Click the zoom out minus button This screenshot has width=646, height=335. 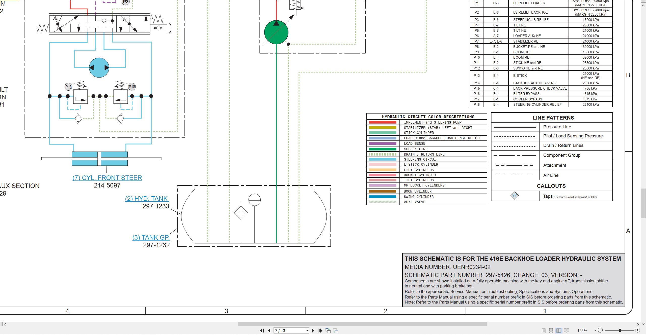(x=600, y=330)
